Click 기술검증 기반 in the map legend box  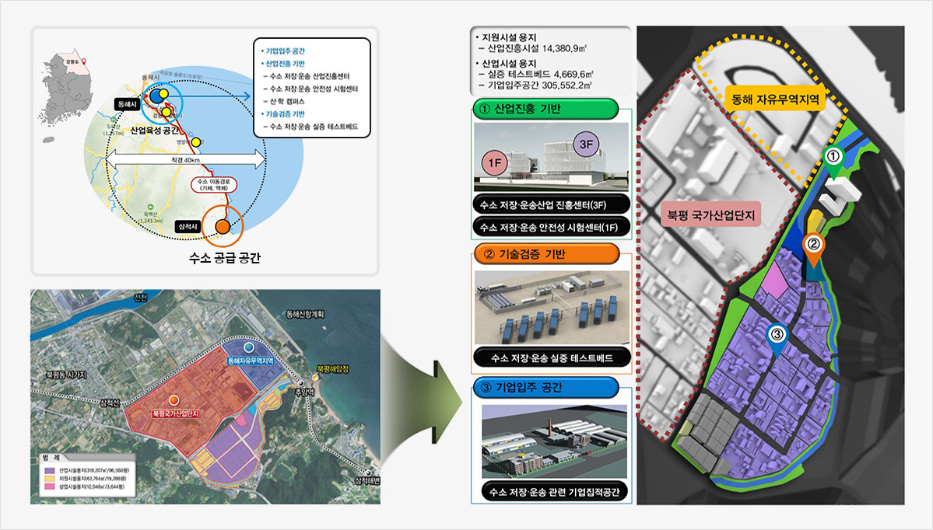pos(285,114)
